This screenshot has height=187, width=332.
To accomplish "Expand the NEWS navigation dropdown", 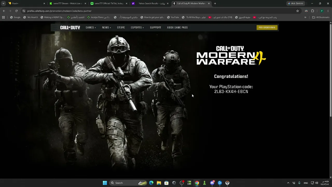I will pyautogui.click(x=106, y=28).
